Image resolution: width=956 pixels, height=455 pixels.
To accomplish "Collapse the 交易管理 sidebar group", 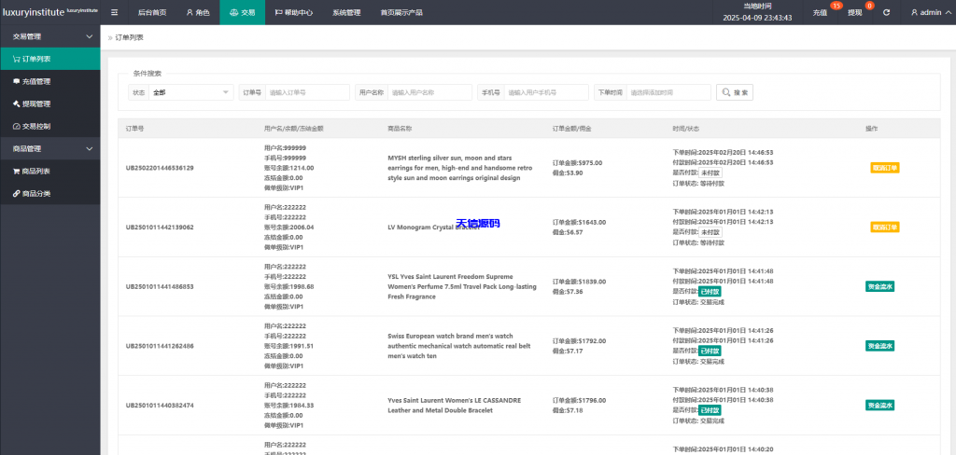I will (50, 36).
